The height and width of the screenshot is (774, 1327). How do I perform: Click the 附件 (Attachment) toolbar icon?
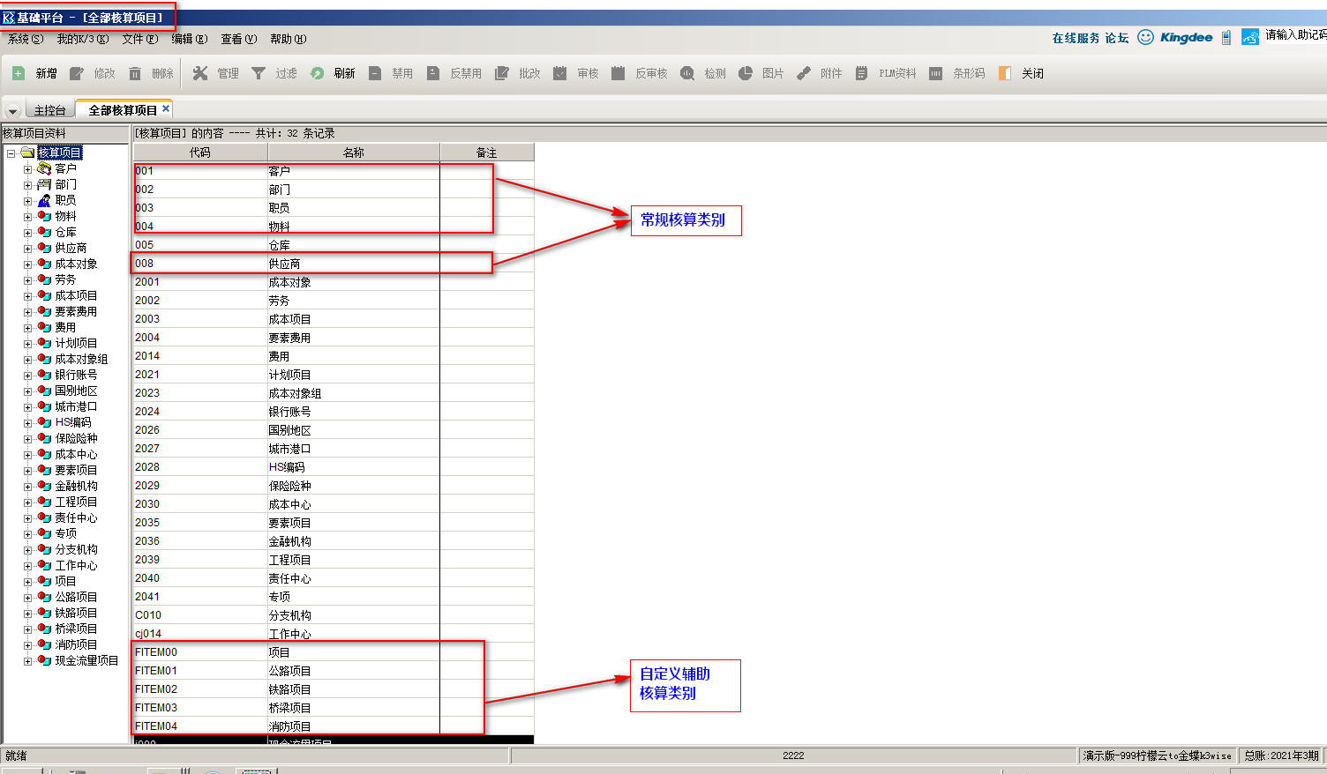click(x=804, y=73)
